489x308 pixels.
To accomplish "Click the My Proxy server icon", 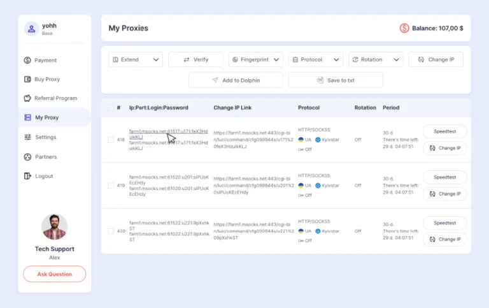I will coord(28,117).
